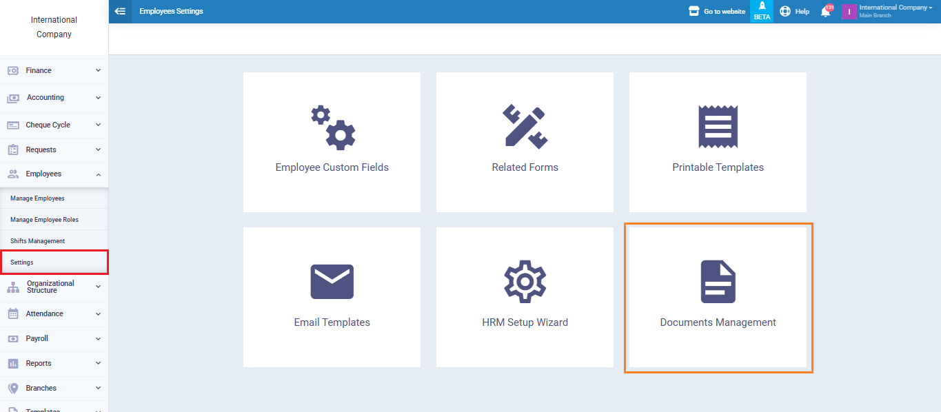This screenshot has width=941, height=412.
Task: Open Documents Management file icon
Action: [718, 282]
